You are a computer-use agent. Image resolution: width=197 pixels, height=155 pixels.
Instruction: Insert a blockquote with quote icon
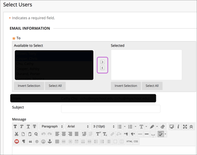coord(30,142)
